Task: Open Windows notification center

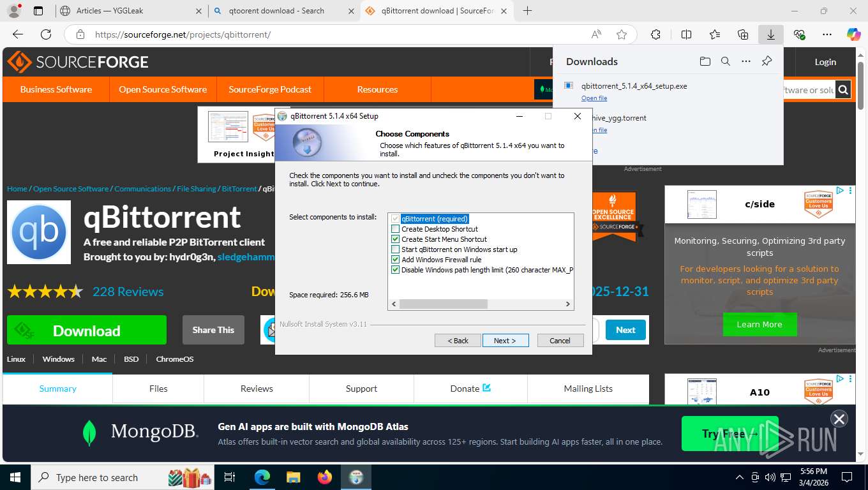Action: 847,477
